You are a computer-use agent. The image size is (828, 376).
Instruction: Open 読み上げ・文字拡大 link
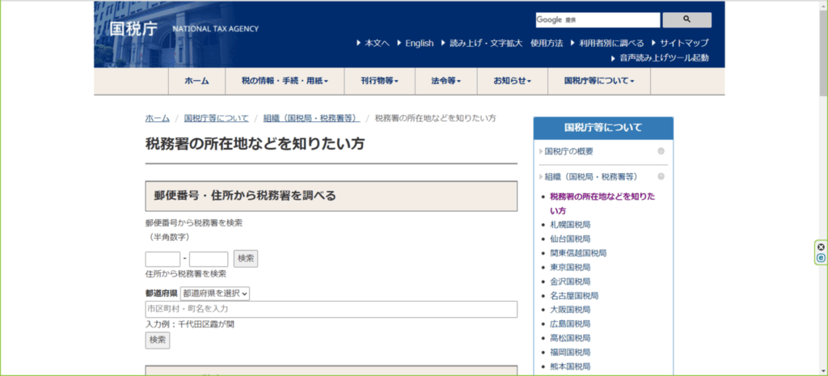click(486, 44)
